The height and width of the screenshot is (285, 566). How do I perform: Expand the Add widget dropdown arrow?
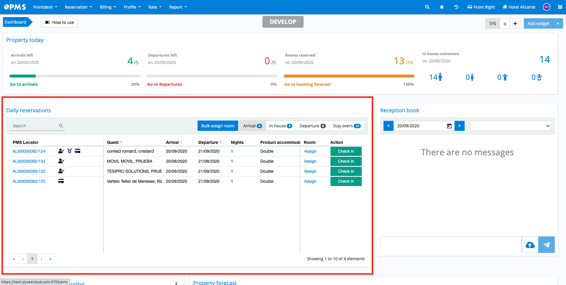[558, 24]
